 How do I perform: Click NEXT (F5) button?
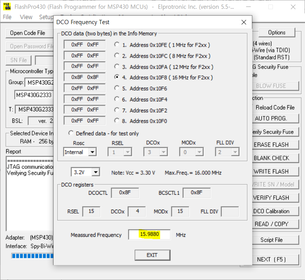click(275, 259)
